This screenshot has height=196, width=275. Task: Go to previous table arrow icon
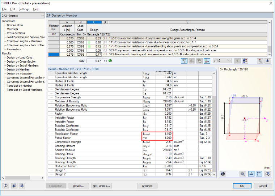point(14,186)
